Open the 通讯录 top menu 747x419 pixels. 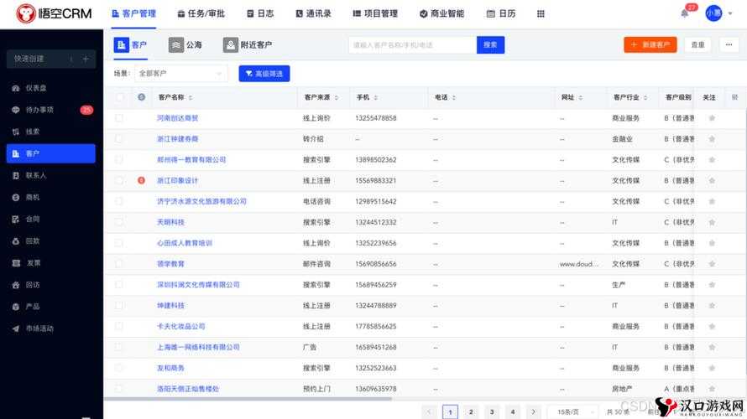tap(313, 13)
